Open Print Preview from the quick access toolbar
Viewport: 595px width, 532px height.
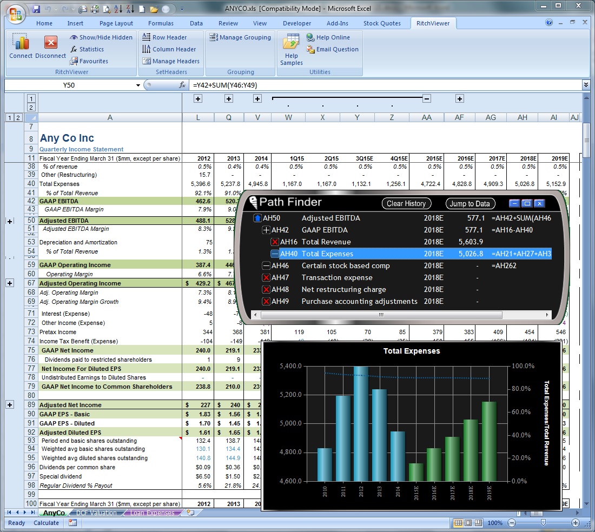click(107, 9)
